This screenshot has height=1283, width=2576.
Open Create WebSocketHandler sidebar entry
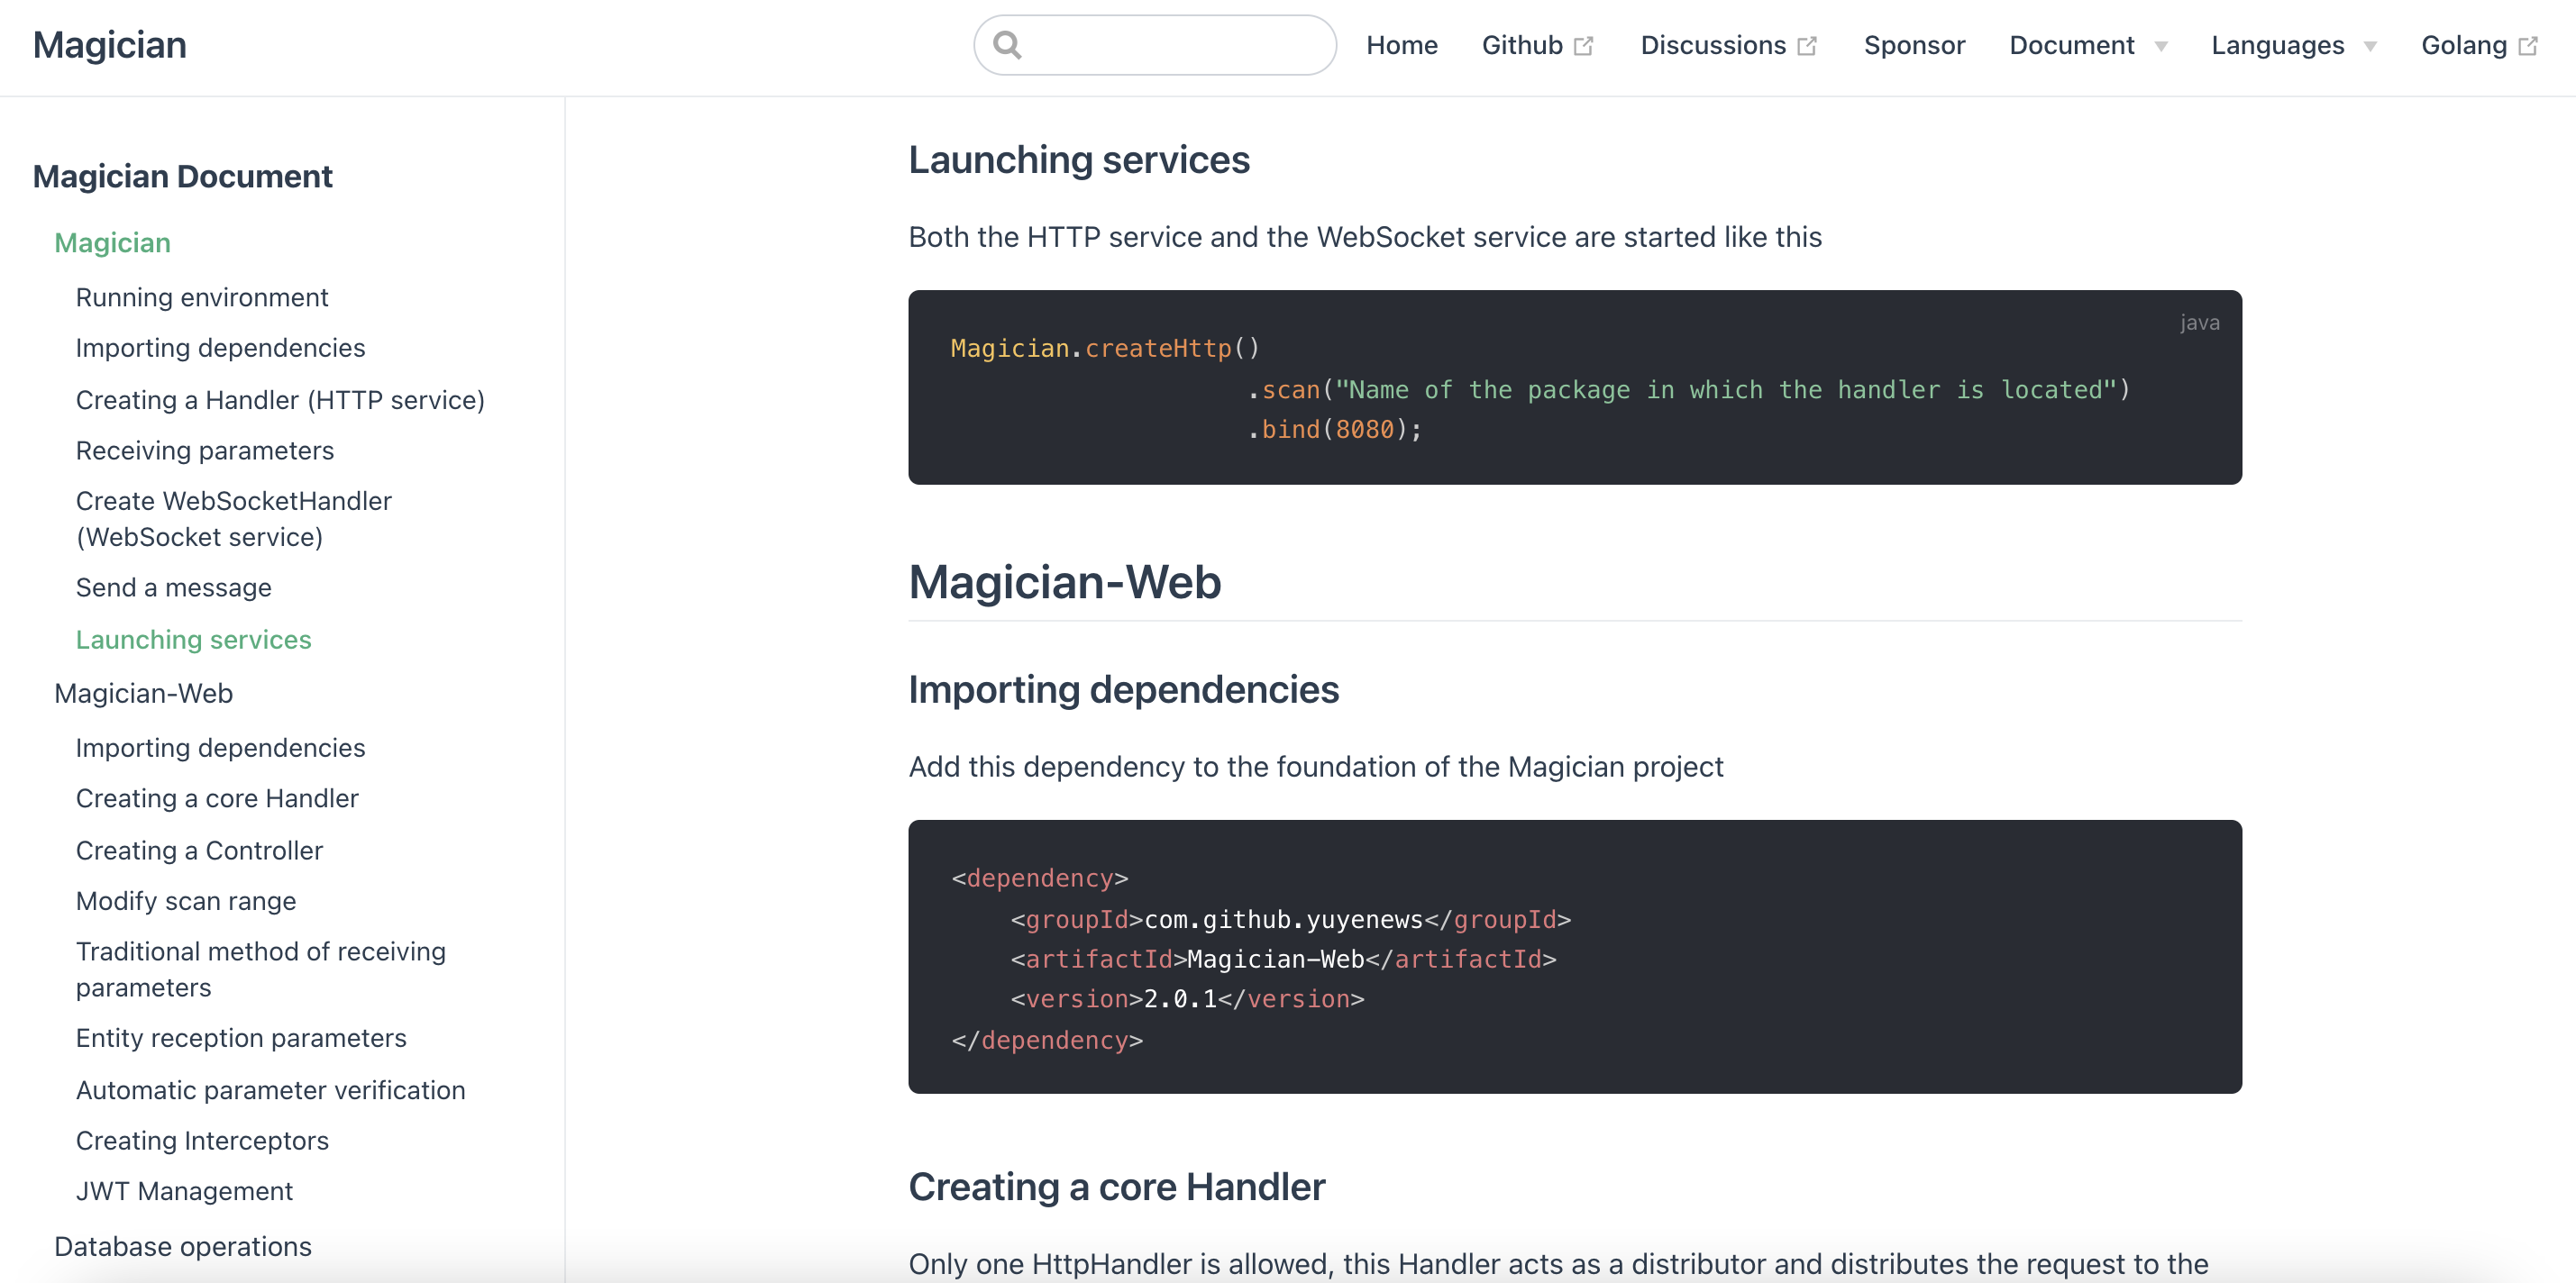click(233, 518)
